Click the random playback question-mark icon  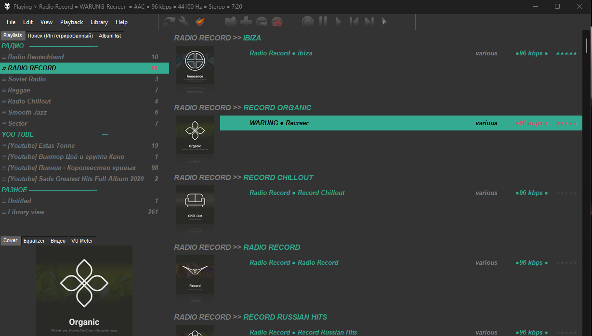(x=384, y=21)
